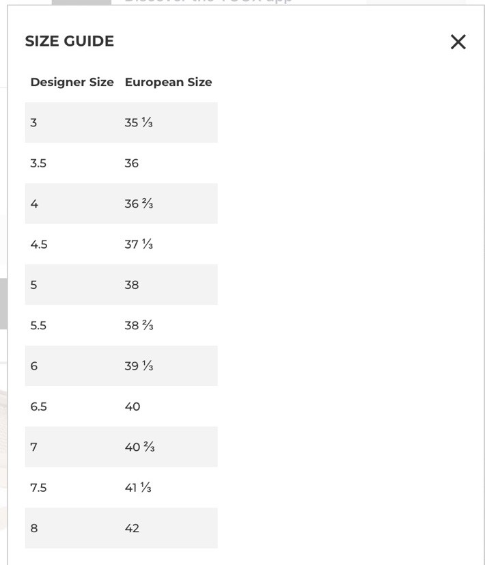Image resolution: width=485 pixels, height=565 pixels.
Task: Click European size 41 ⅓ value
Action: click(x=137, y=488)
